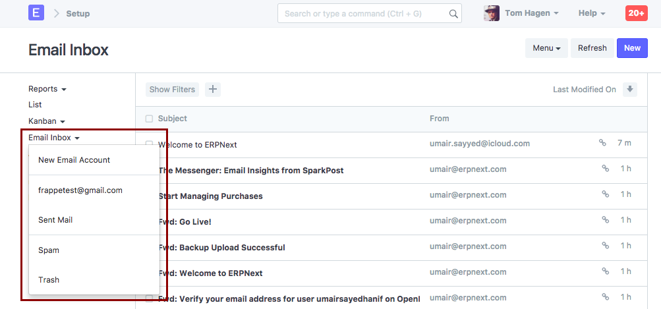661x309 pixels.
Task: Click the search command input field
Action: click(x=362, y=14)
